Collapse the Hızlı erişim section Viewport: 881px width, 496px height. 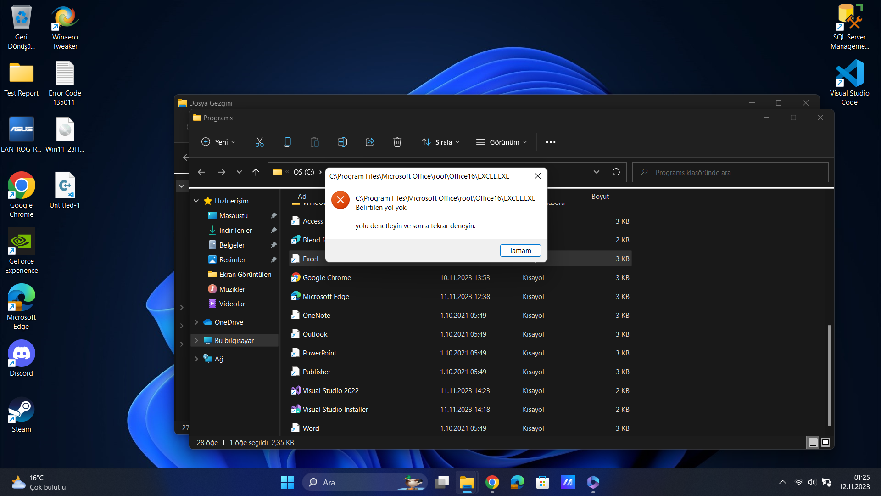pyautogui.click(x=196, y=201)
